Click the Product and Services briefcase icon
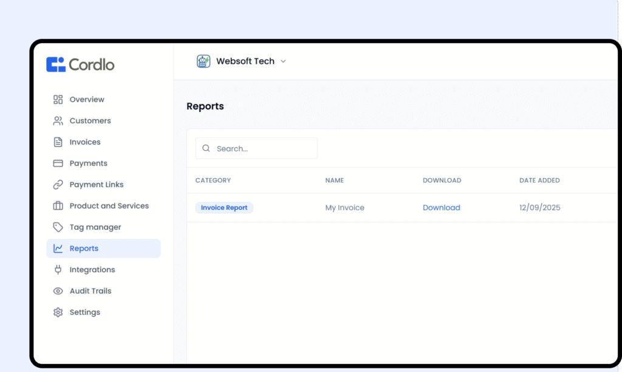Image resolution: width=622 pixels, height=372 pixels. pyautogui.click(x=58, y=206)
